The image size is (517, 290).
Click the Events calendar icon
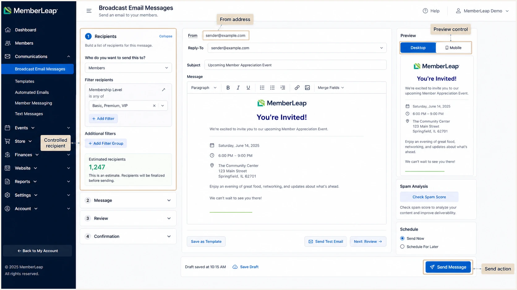8,128
